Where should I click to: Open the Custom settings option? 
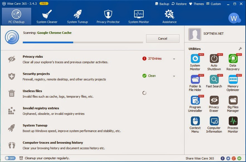click(x=213, y=4)
